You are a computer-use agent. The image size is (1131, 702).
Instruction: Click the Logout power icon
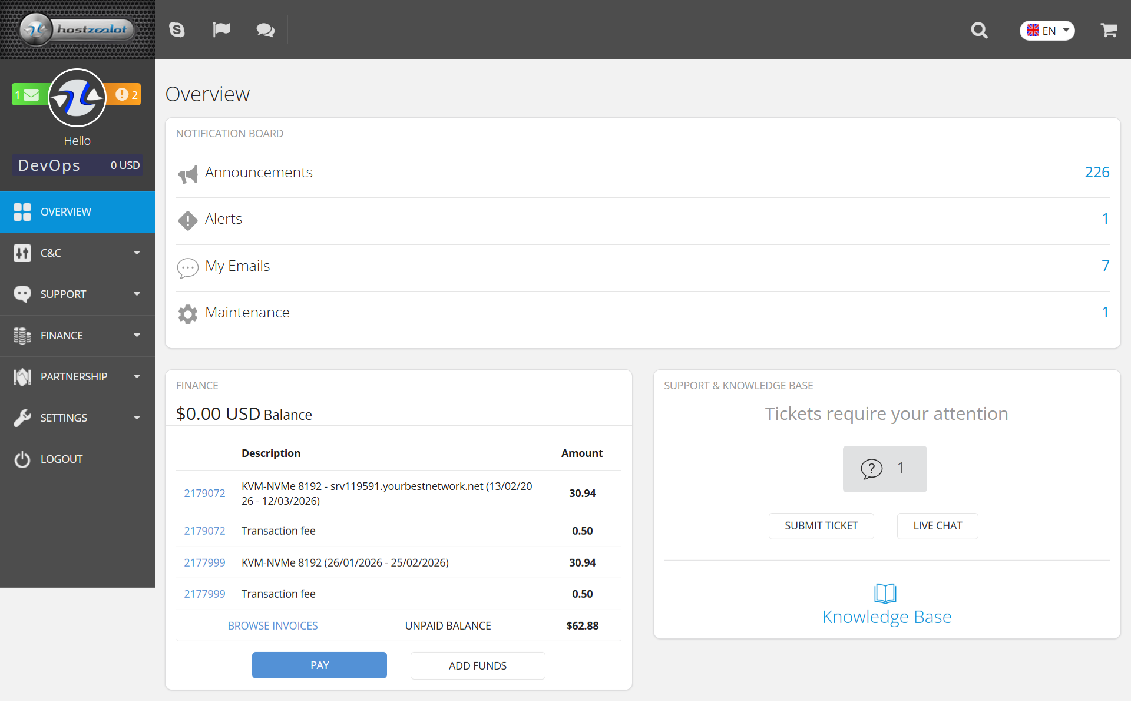pyautogui.click(x=22, y=459)
